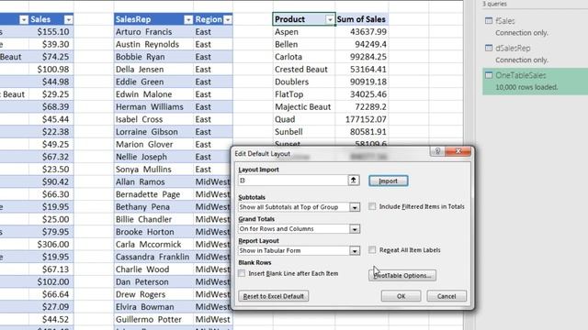Close the Edit Default Layout dialog
The width and height of the screenshot is (588, 330).
click(458, 151)
